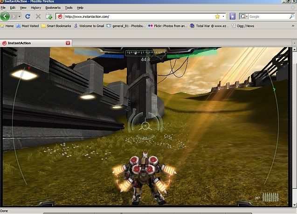
Task: Open the Bookmarks menu
Action: 53,8
